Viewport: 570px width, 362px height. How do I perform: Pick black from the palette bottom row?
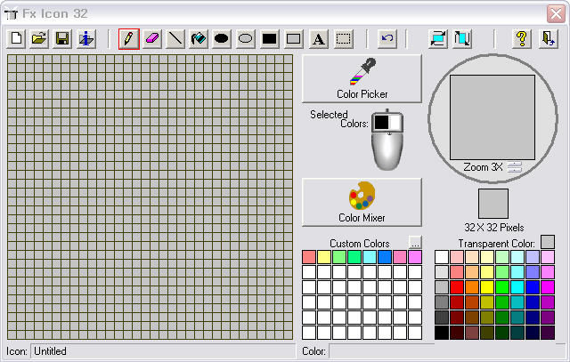[x=442, y=333]
